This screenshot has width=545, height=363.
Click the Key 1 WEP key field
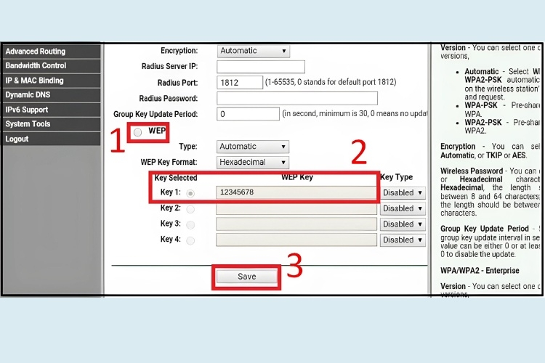coord(296,192)
